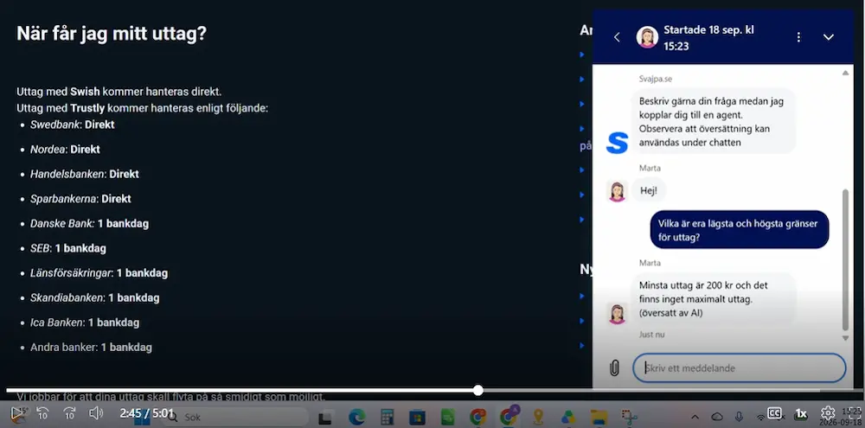Click the 2:45 / 5:01 time display

(x=147, y=413)
